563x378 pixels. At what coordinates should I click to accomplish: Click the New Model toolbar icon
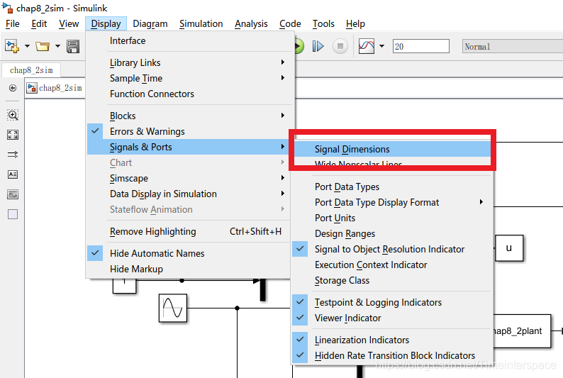pos(12,46)
